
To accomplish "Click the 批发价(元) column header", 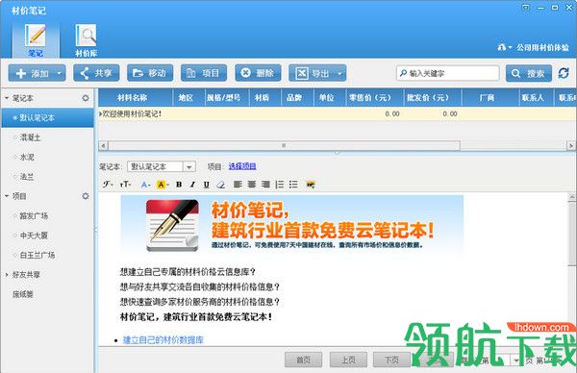I will (433, 97).
